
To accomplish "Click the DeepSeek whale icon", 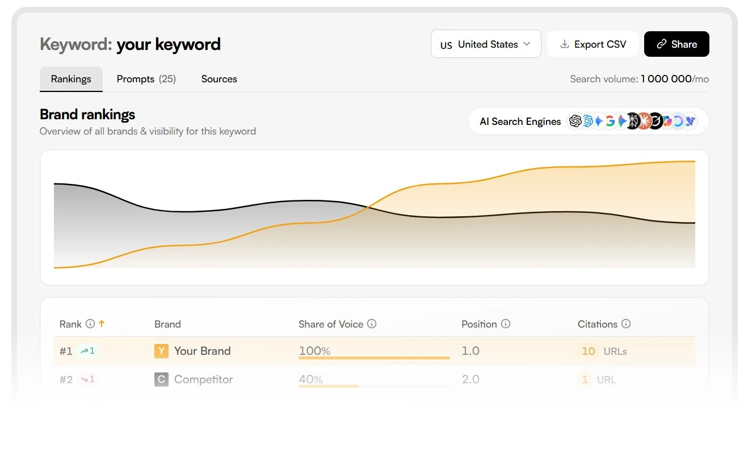I will [x=690, y=121].
